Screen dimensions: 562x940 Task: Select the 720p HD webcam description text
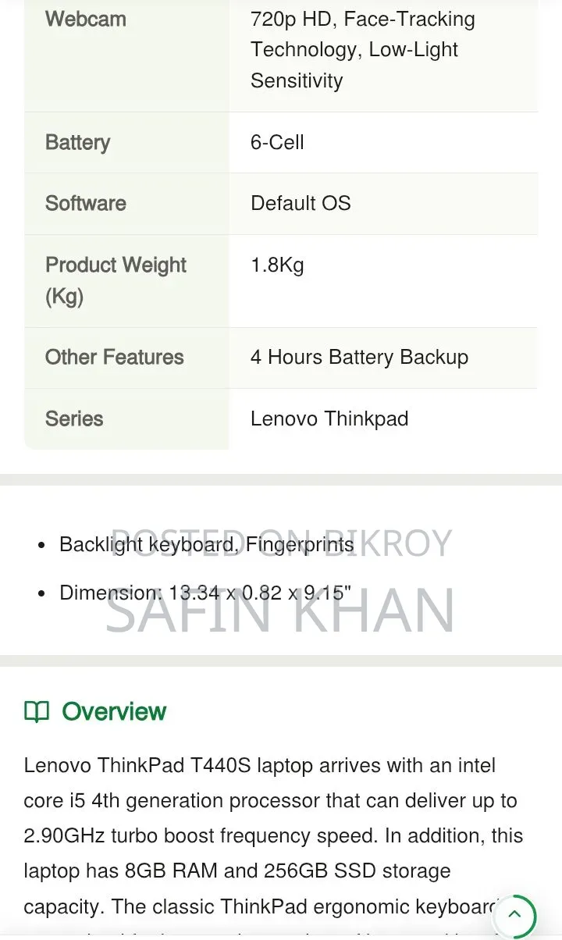[x=363, y=49]
